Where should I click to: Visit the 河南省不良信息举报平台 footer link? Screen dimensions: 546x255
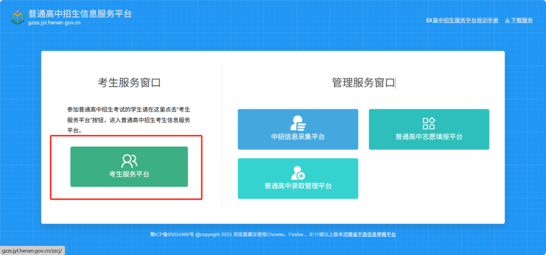[x=369, y=235]
